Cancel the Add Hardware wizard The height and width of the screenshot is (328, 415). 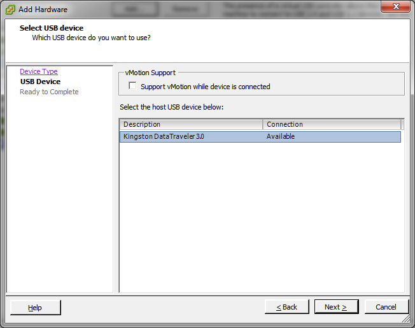(x=386, y=307)
